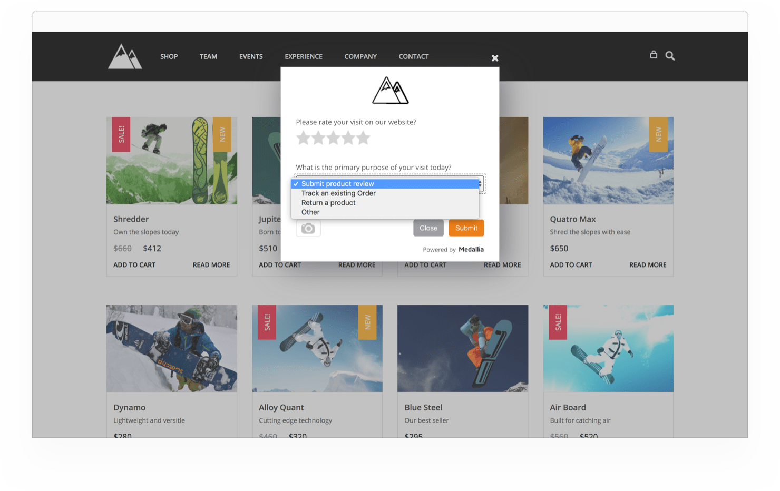Image resolution: width=780 pixels, height=491 pixels.
Task: Click the padlock account icon
Action: [654, 55]
